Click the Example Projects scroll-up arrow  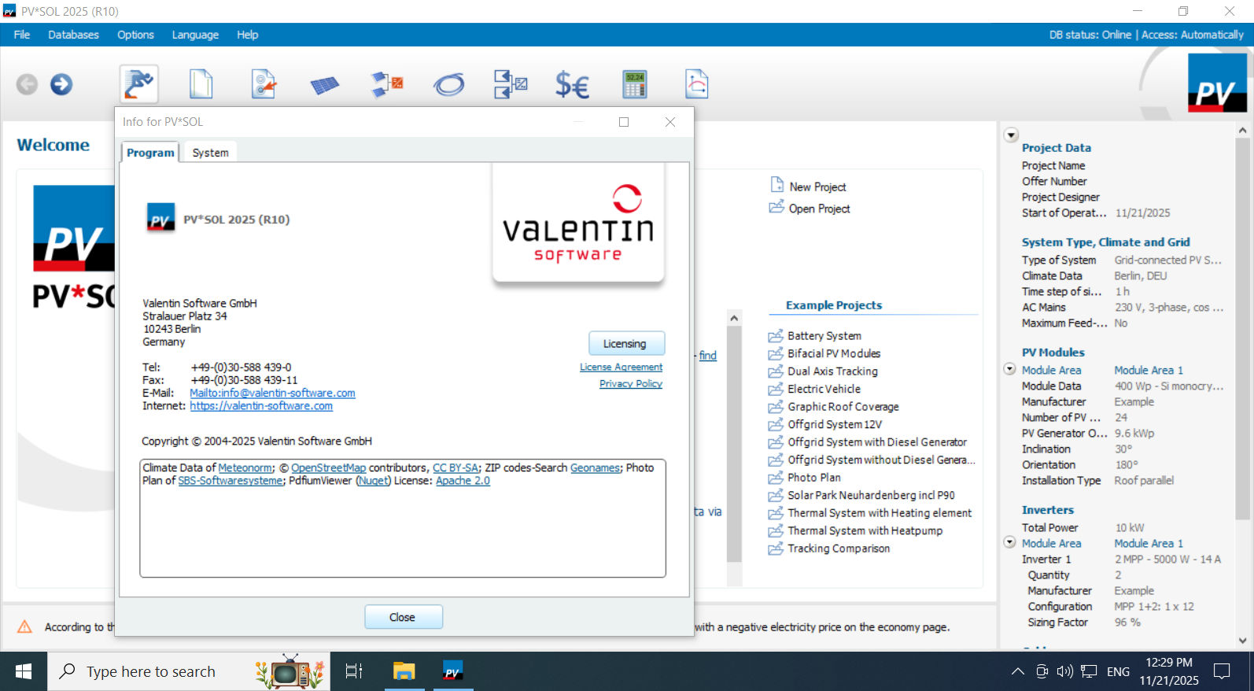point(734,318)
